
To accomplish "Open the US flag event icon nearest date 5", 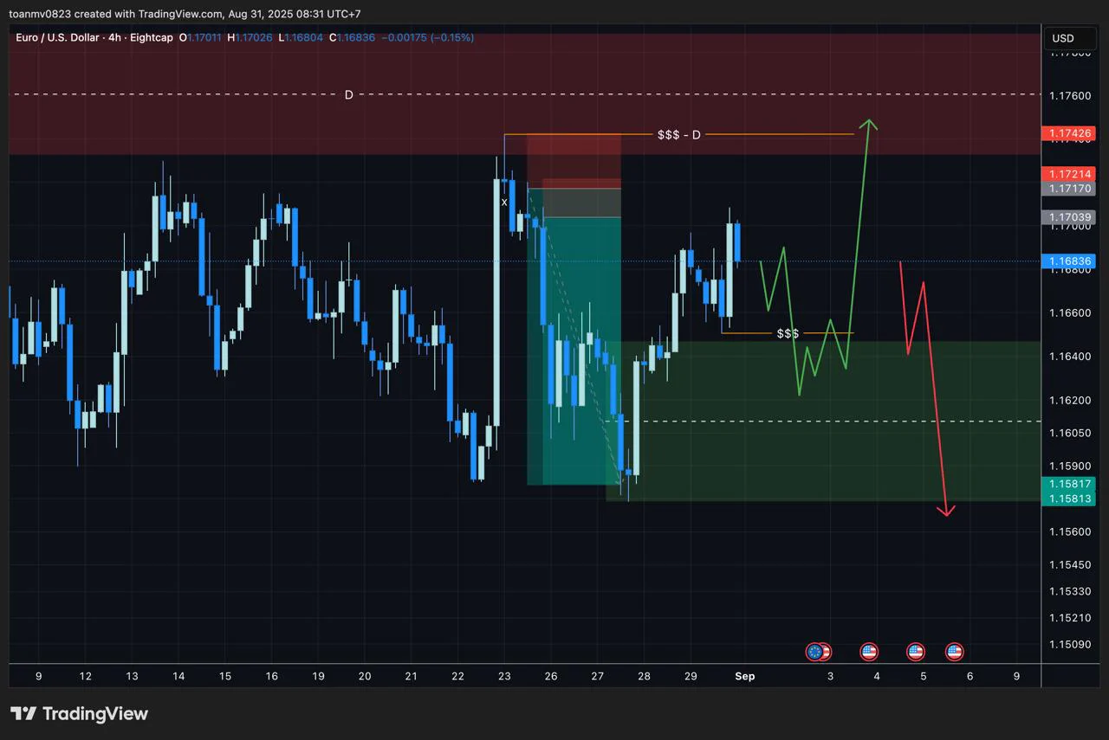I will coord(916,652).
